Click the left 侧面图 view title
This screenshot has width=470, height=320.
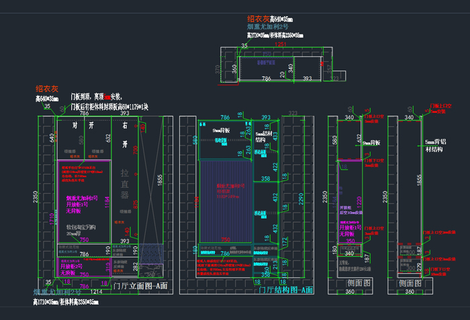click(352, 284)
